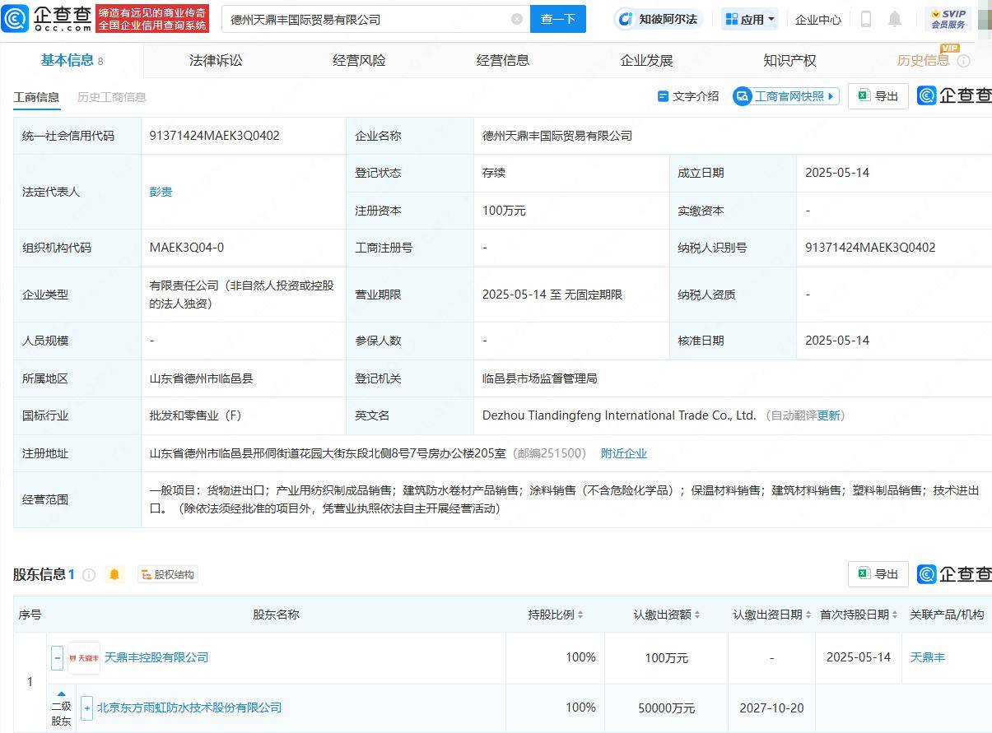
Task: Export shareholder info with 导出 button
Action: [x=878, y=573]
